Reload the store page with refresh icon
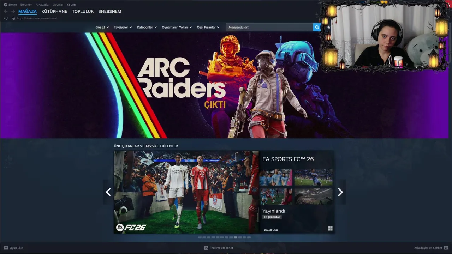The height and width of the screenshot is (254, 452). point(6,18)
